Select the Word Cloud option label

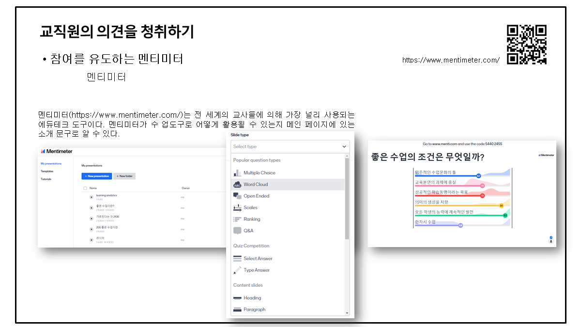click(256, 185)
